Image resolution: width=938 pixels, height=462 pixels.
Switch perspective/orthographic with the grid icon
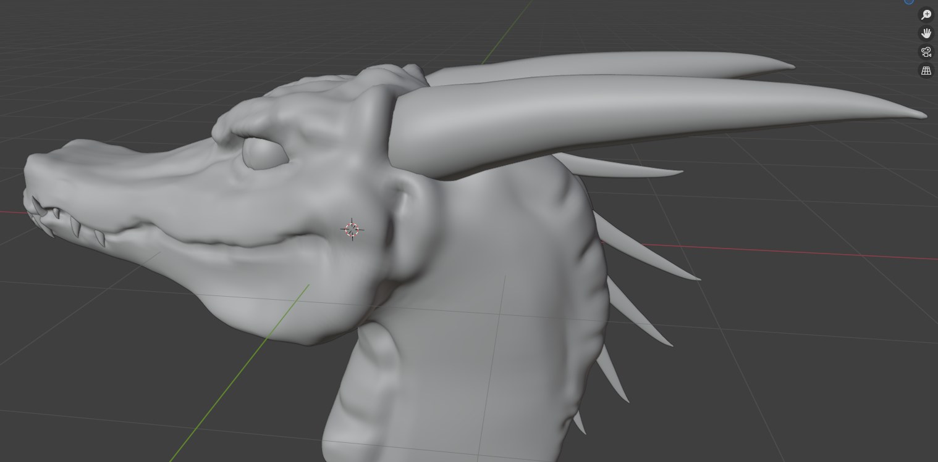(926, 71)
